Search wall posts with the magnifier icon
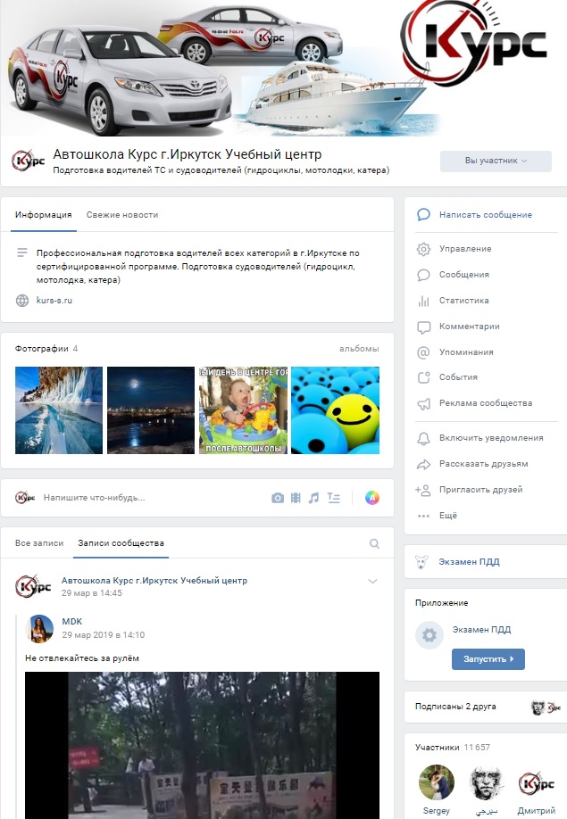The height and width of the screenshot is (819, 567). click(x=374, y=543)
